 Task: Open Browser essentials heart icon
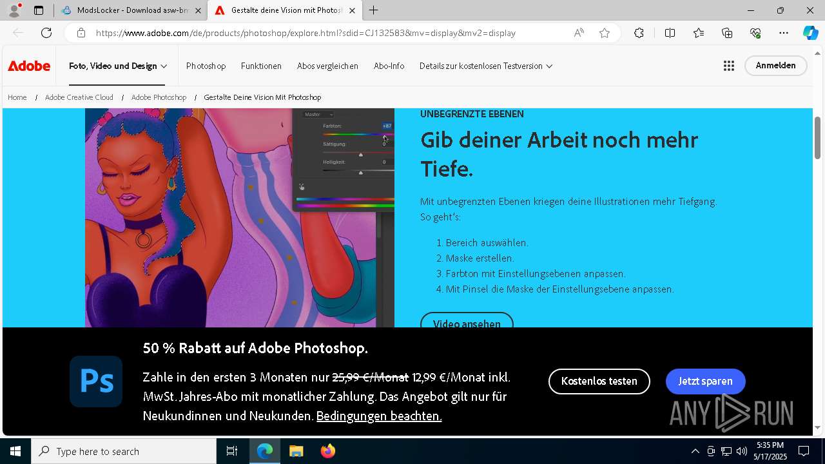tap(755, 33)
